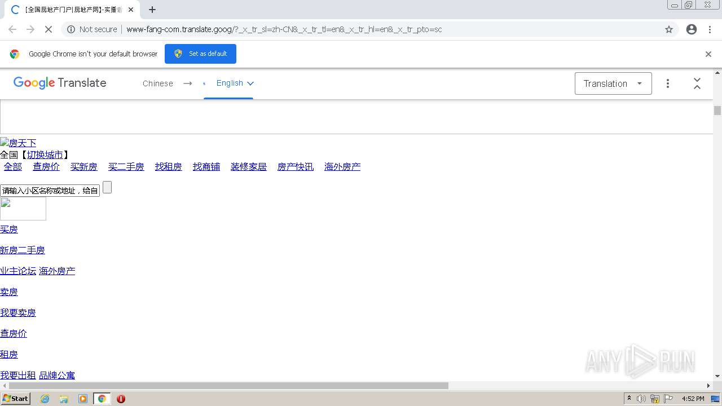Select Chinese source language
Screen dimensions: 722x406
[158, 83]
